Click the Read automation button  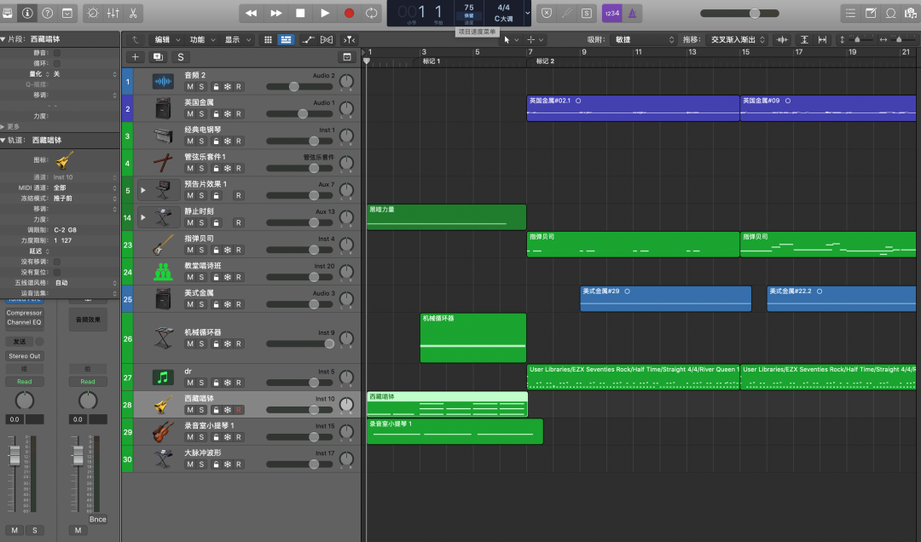point(24,382)
